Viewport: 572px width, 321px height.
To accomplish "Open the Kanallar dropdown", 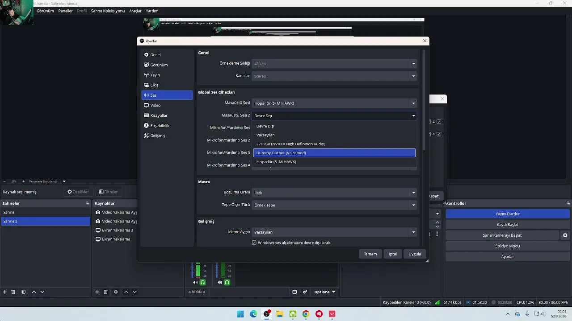I will pyautogui.click(x=334, y=76).
